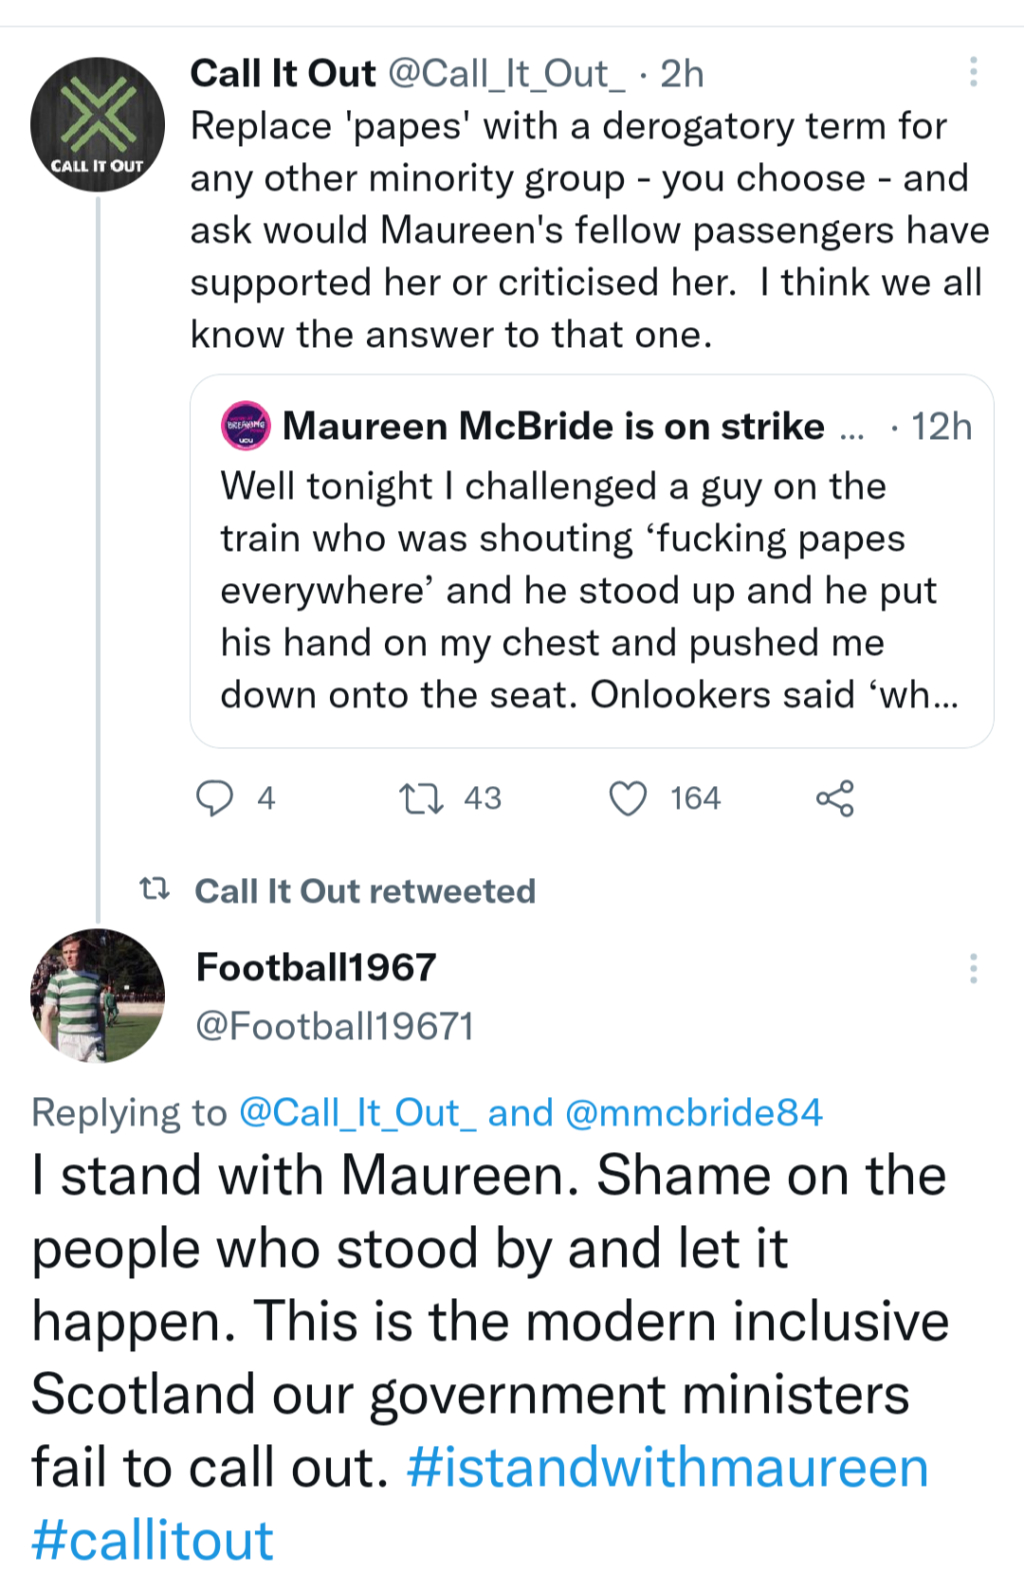Like the Call It Out tweet
Image resolution: width=1024 pixels, height=1573 pixels.
coord(628,798)
